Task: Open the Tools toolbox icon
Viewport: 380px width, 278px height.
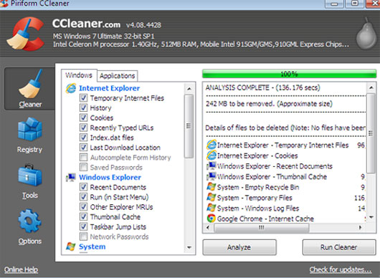Action: point(30,176)
